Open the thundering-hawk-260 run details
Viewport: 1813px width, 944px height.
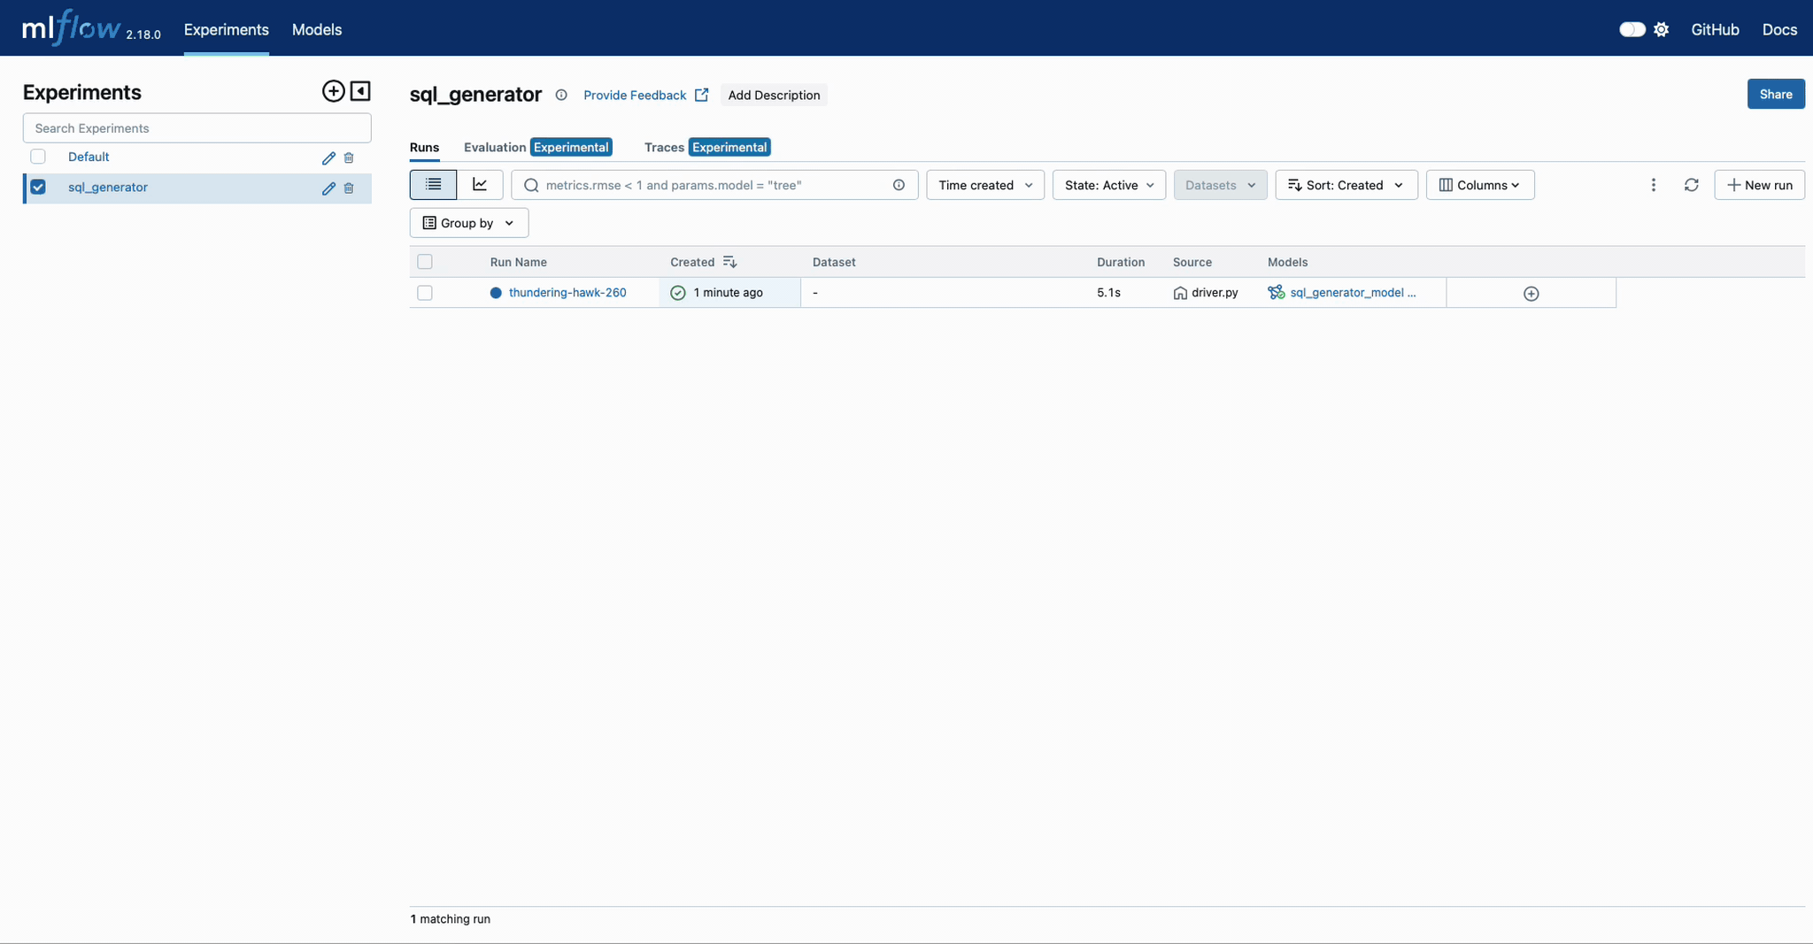(x=567, y=292)
